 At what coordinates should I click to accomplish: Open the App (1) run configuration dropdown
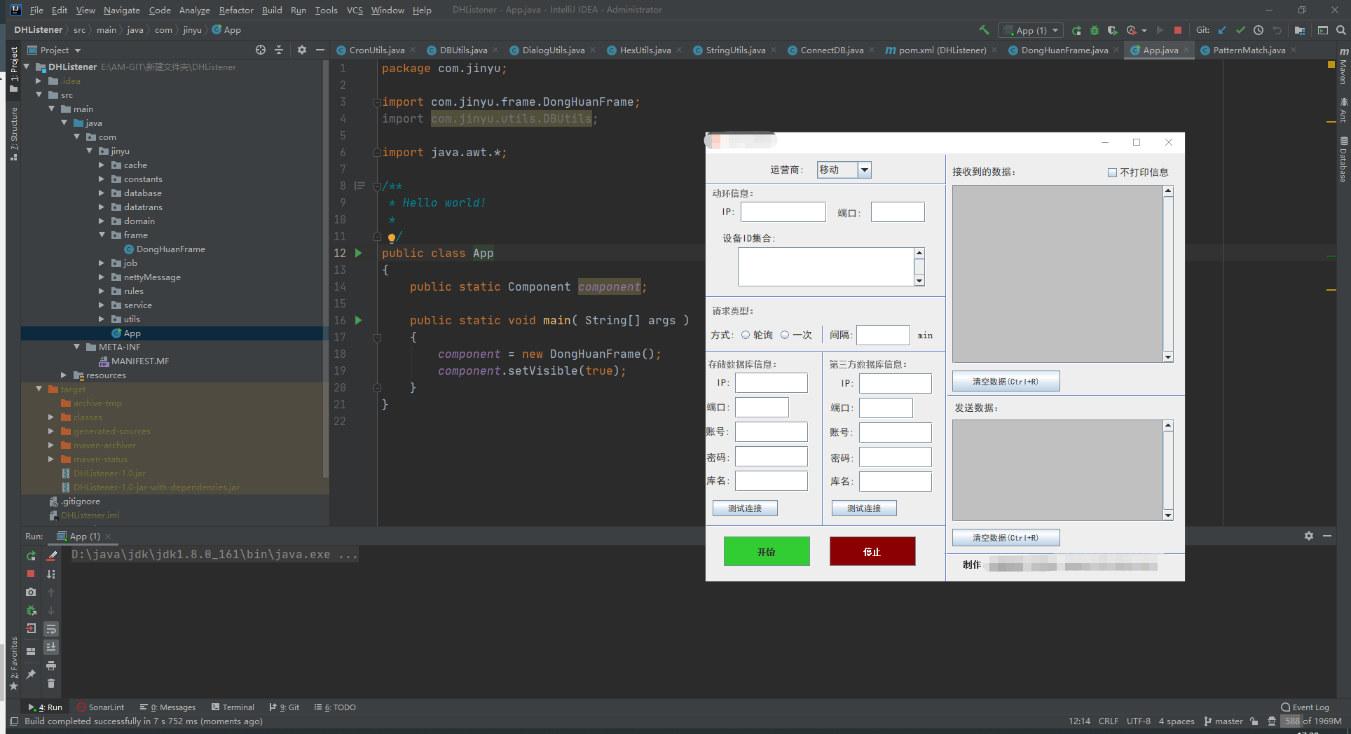click(x=1033, y=30)
